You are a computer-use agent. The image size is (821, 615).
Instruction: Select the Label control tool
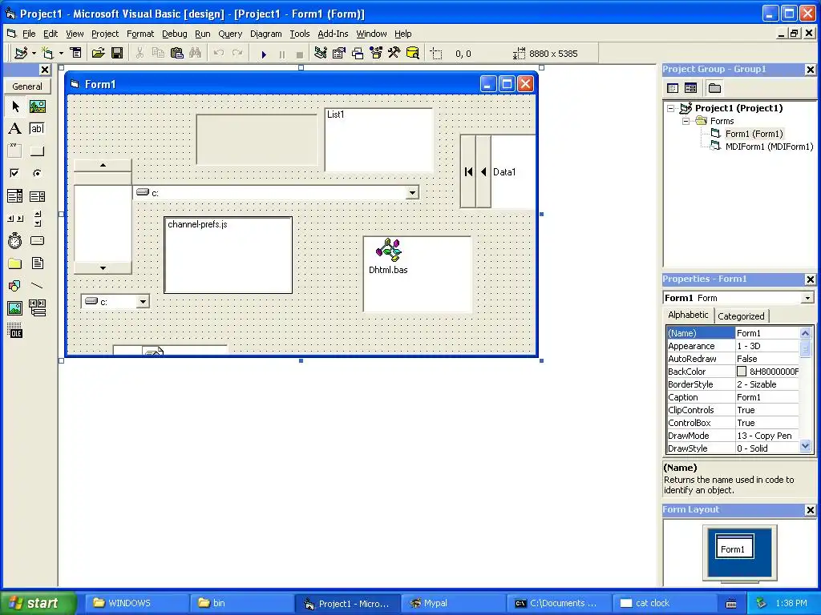click(15, 129)
